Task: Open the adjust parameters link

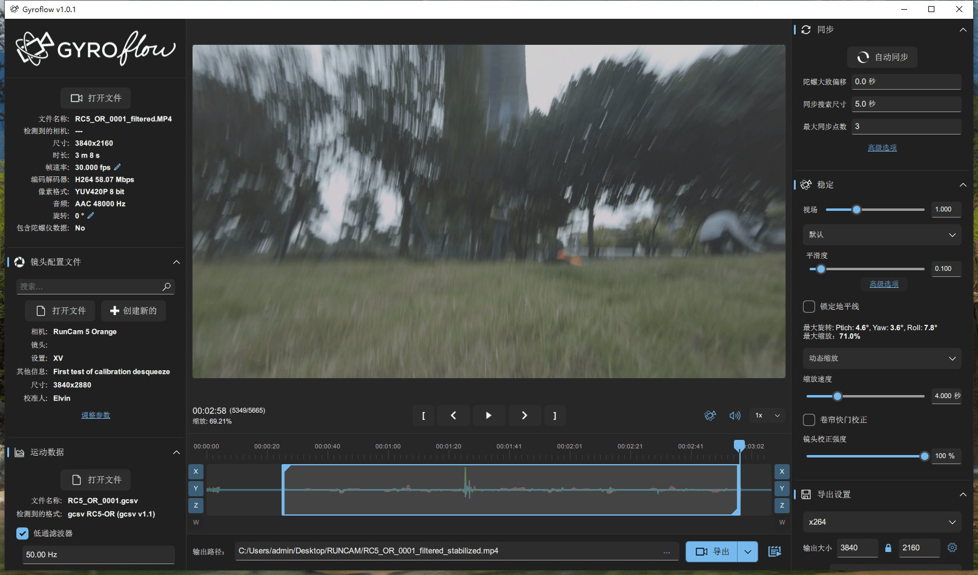Action: 96,416
